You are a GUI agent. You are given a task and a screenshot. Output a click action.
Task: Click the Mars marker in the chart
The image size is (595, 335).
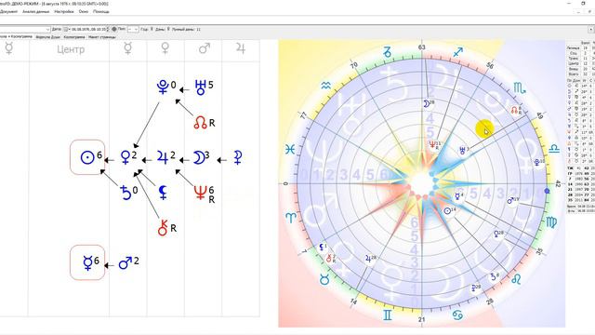512,200
